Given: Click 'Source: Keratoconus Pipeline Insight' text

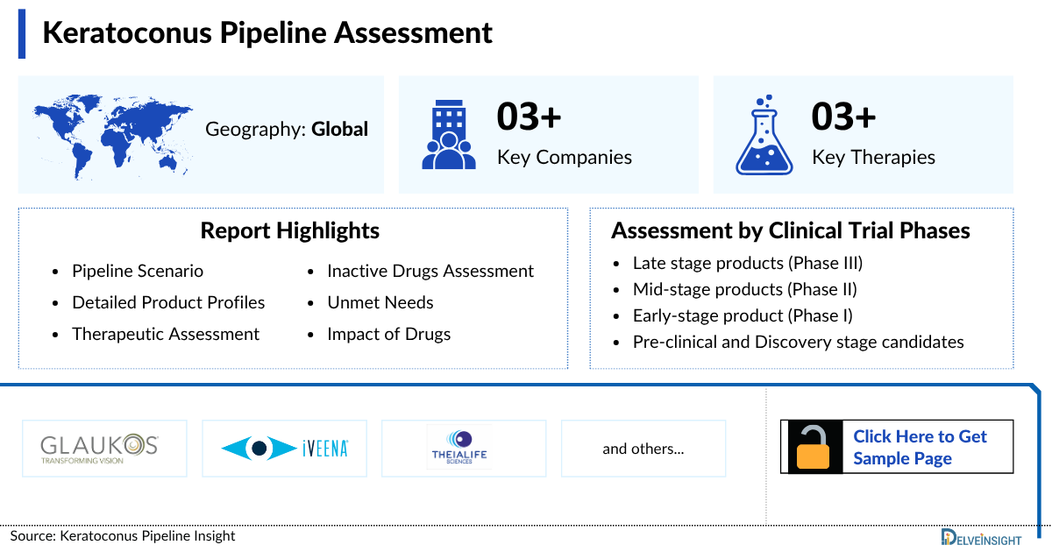Looking at the screenshot, I should tap(123, 535).
